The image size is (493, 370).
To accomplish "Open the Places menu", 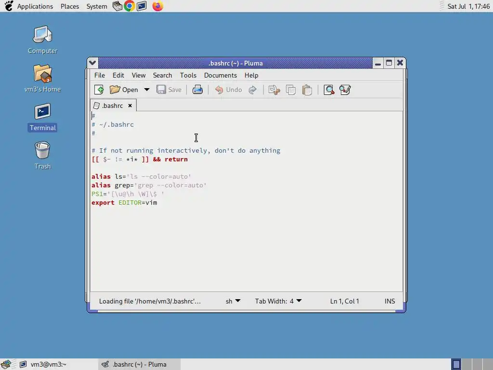I will click(70, 6).
